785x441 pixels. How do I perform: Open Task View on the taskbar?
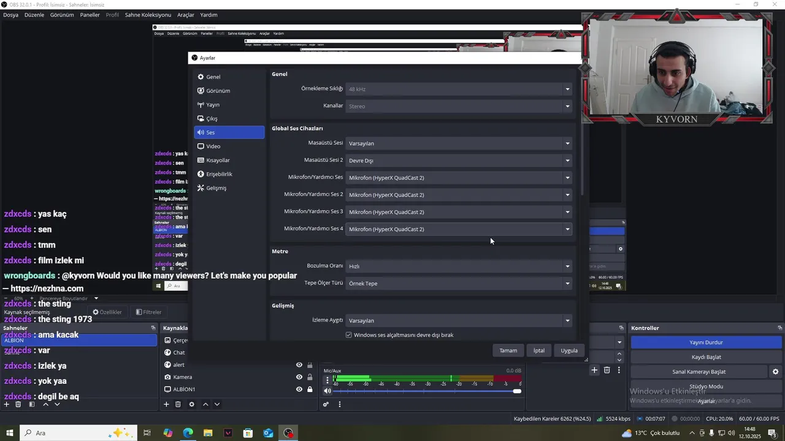[x=147, y=433]
